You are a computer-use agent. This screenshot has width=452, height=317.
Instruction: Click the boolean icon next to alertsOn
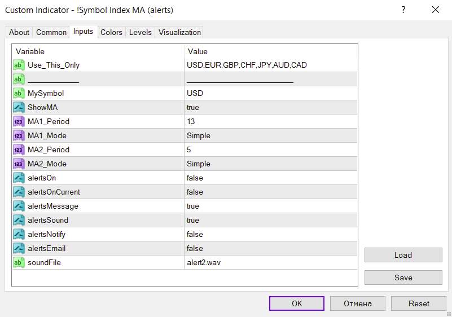pos(19,178)
